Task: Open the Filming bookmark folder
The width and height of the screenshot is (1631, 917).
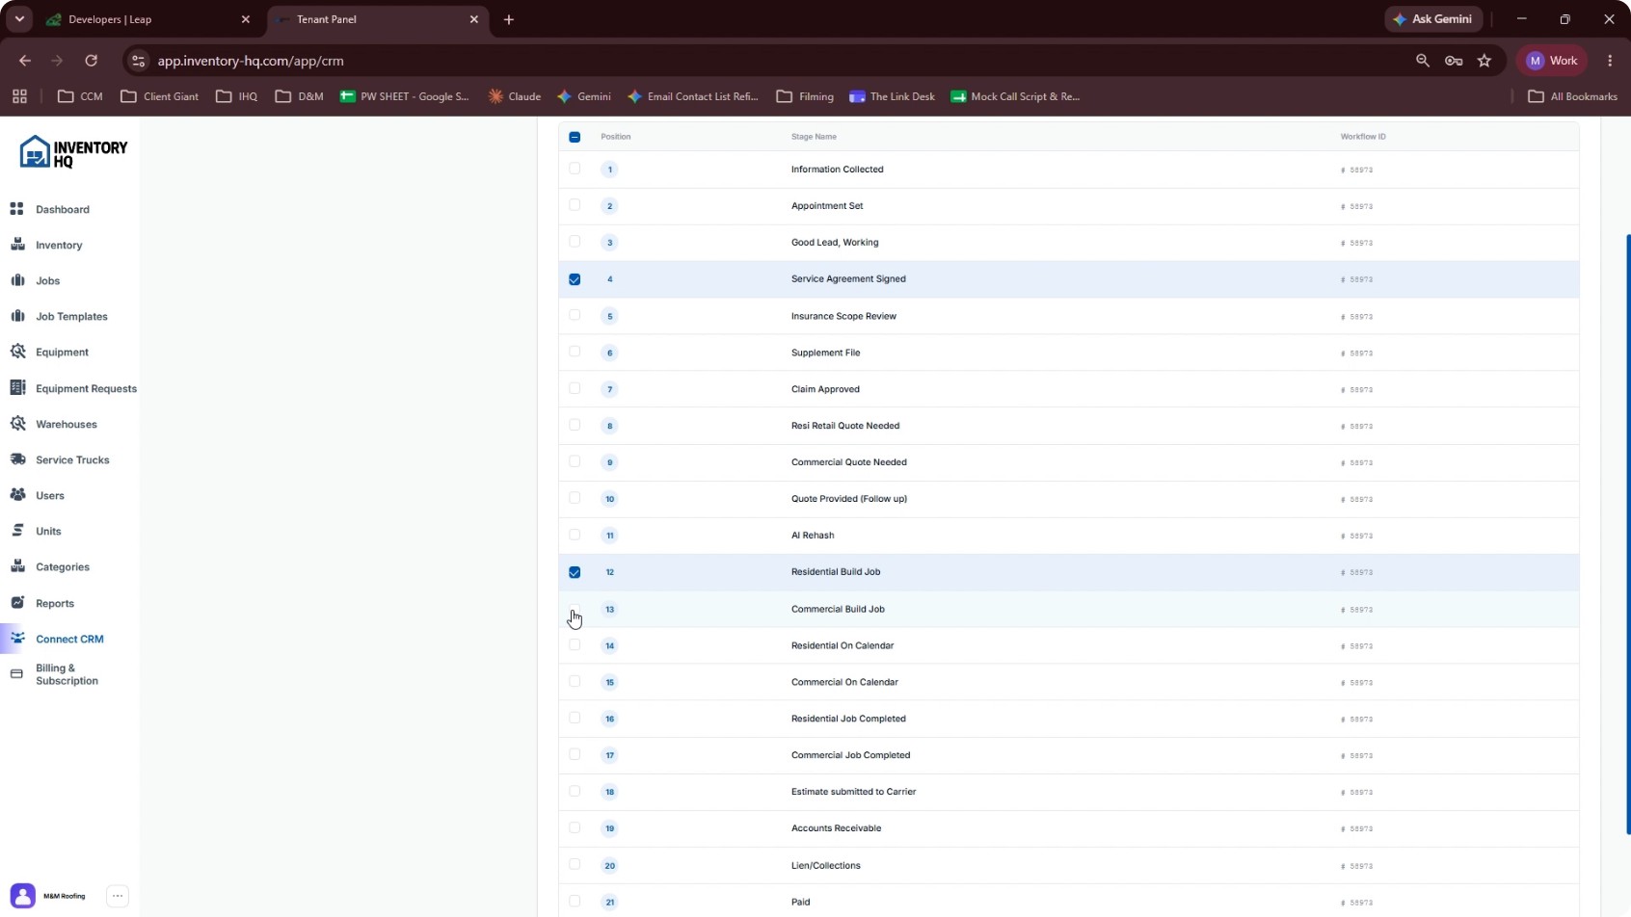Action: coord(805,96)
